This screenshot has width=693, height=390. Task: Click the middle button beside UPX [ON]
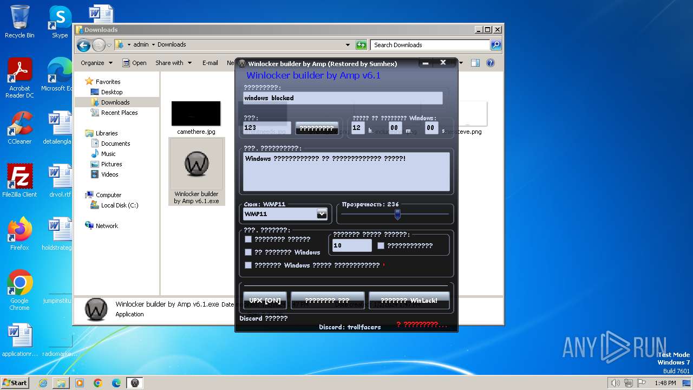point(327,300)
